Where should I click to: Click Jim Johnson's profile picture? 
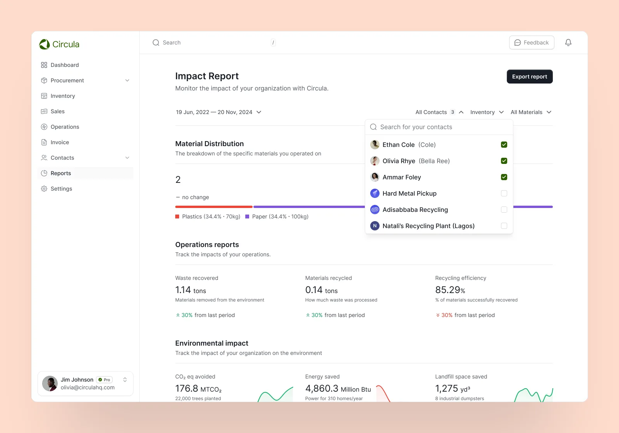[50, 384]
